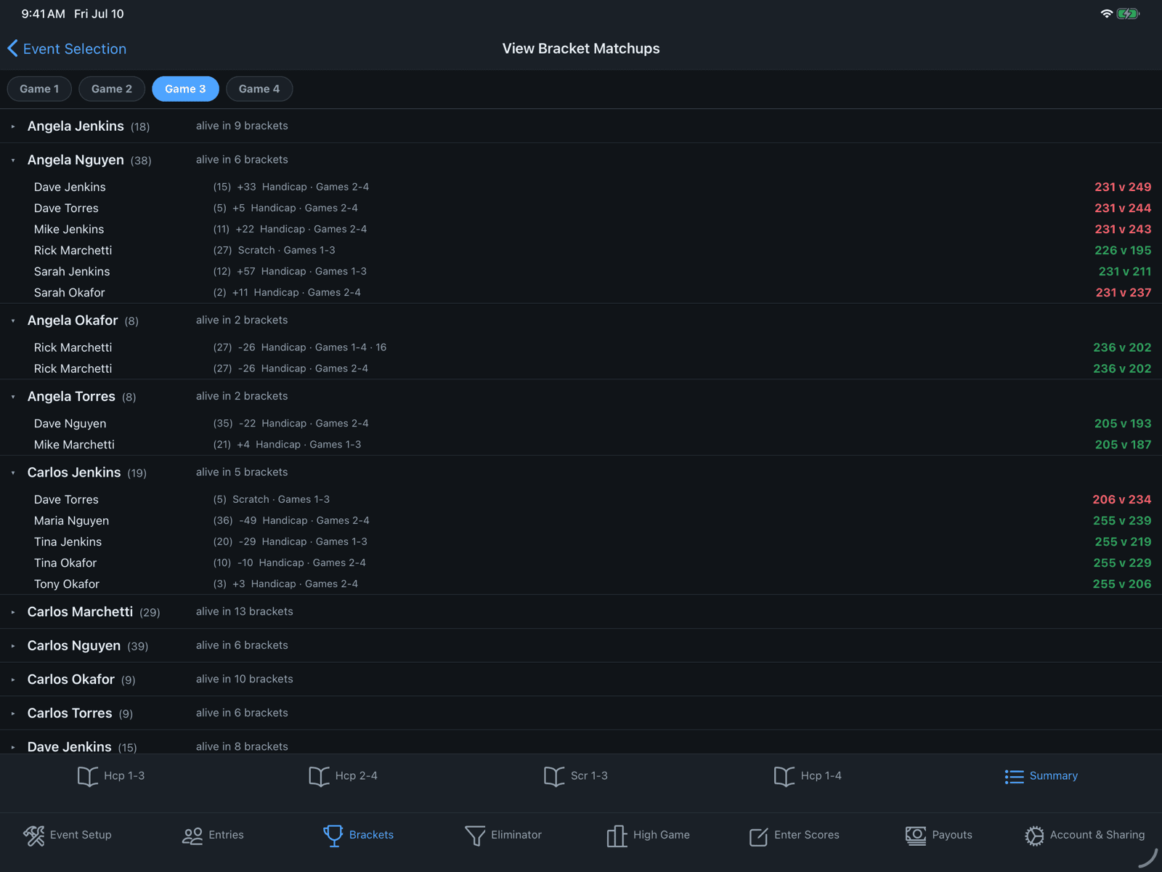Image resolution: width=1162 pixels, height=872 pixels.
Task: Expand Dave Jenkins bracket list
Action: (13, 747)
